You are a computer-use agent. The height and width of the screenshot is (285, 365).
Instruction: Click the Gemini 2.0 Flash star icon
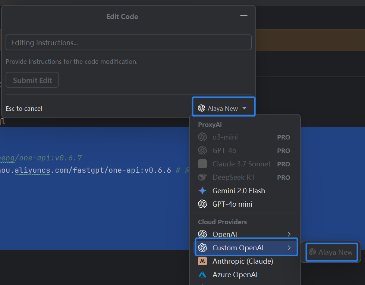pyautogui.click(x=202, y=191)
